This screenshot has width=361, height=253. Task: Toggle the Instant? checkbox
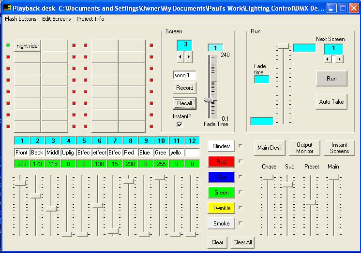click(x=180, y=125)
